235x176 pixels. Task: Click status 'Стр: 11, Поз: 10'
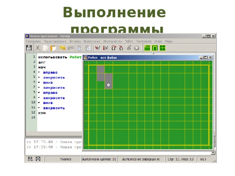180,159
